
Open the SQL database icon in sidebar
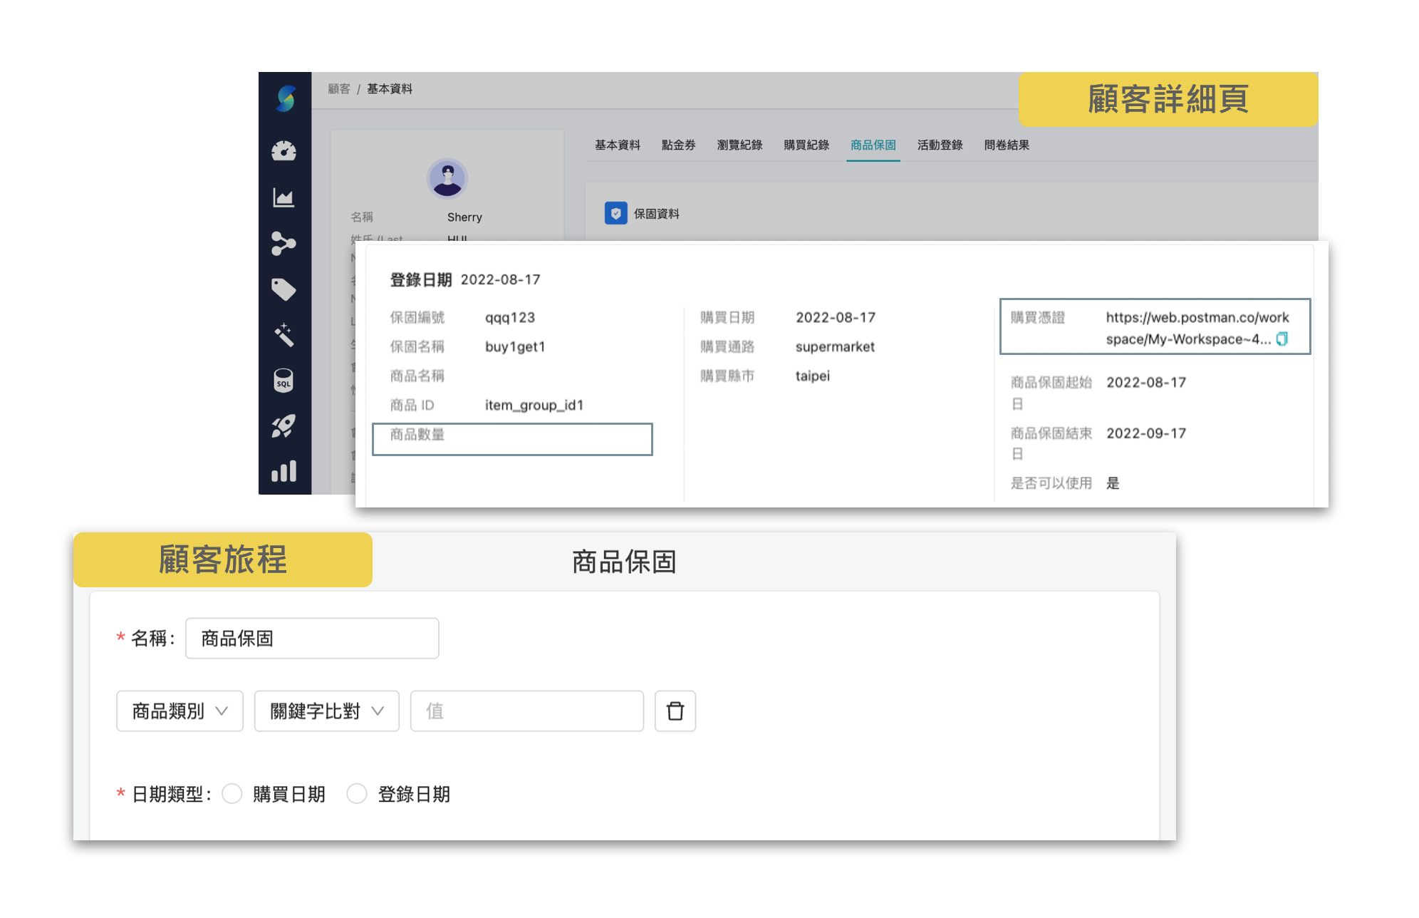pos(284,381)
